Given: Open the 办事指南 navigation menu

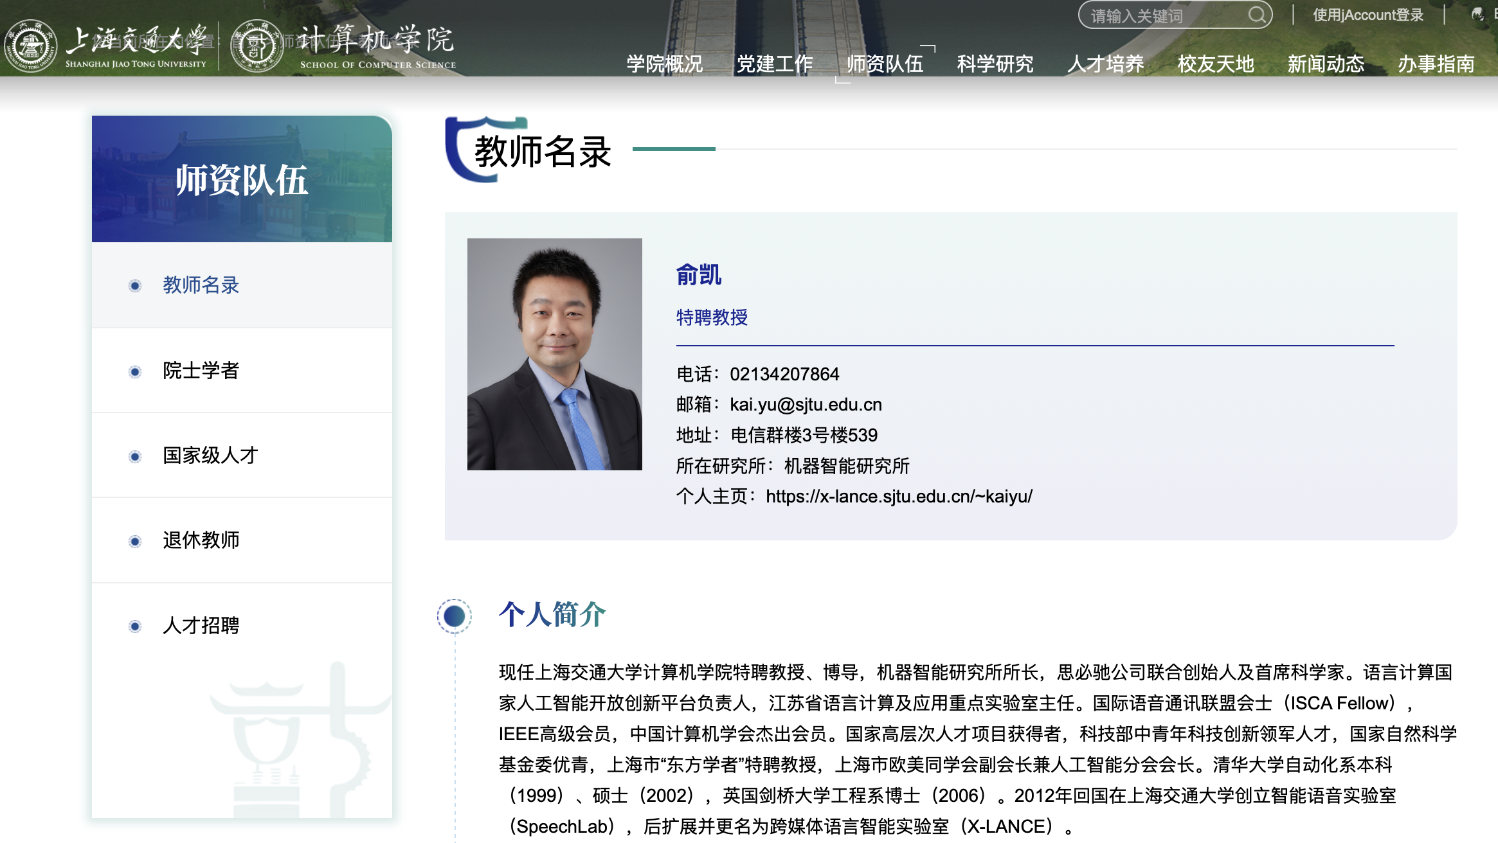Looking at the screenshot, I should (1436, 64).
